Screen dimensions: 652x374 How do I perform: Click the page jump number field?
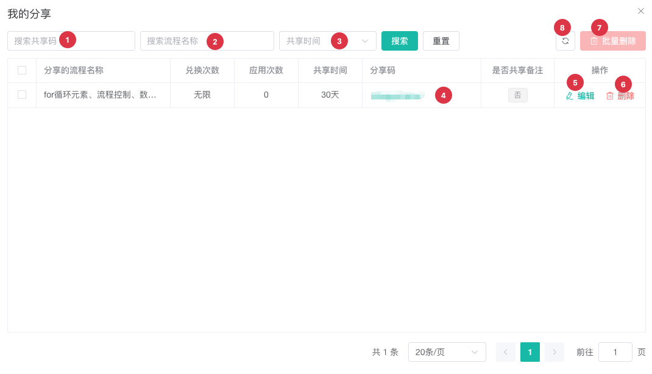(x=615, y=353)
